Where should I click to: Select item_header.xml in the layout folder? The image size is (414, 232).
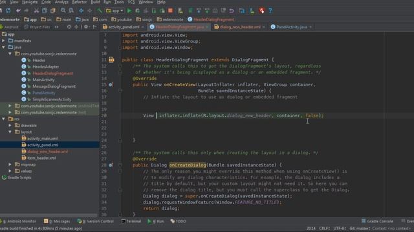41,158
